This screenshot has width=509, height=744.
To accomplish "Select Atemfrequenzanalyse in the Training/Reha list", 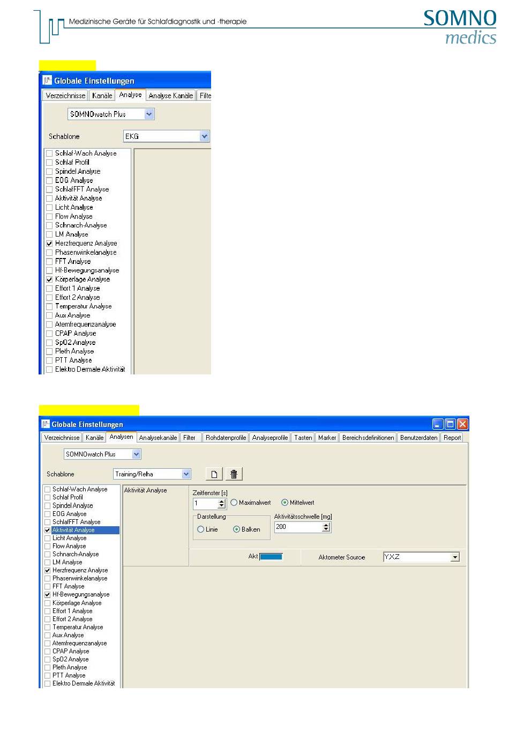I will point(79,644).
